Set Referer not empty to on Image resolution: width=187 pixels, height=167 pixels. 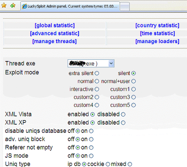point(91,147)
